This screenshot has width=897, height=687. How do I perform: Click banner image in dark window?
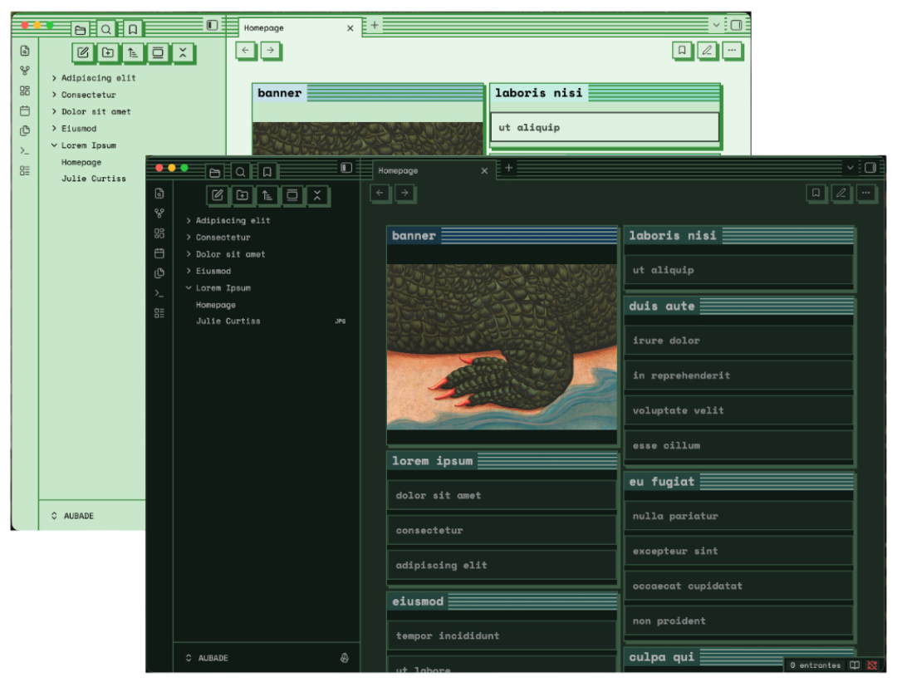click(502, 346)
